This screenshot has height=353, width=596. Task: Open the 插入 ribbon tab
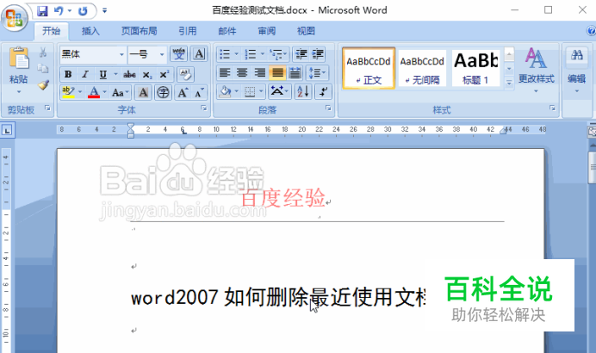click(90, 31)
